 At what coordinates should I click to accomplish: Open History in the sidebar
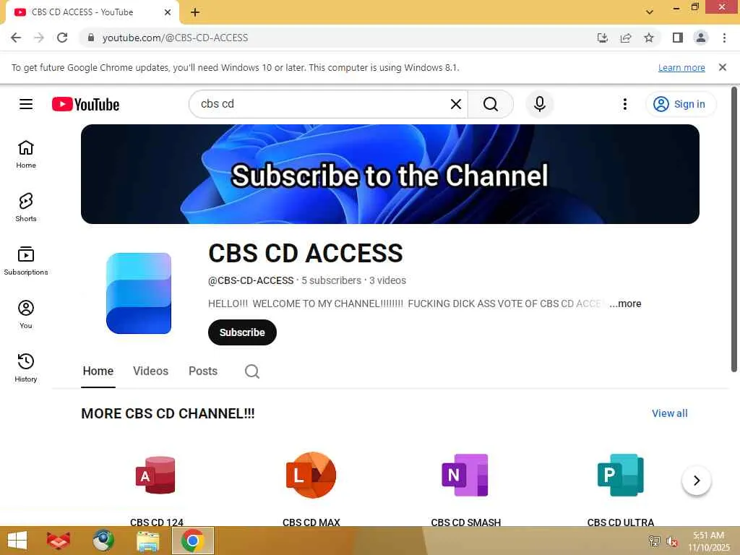point(26,368)
